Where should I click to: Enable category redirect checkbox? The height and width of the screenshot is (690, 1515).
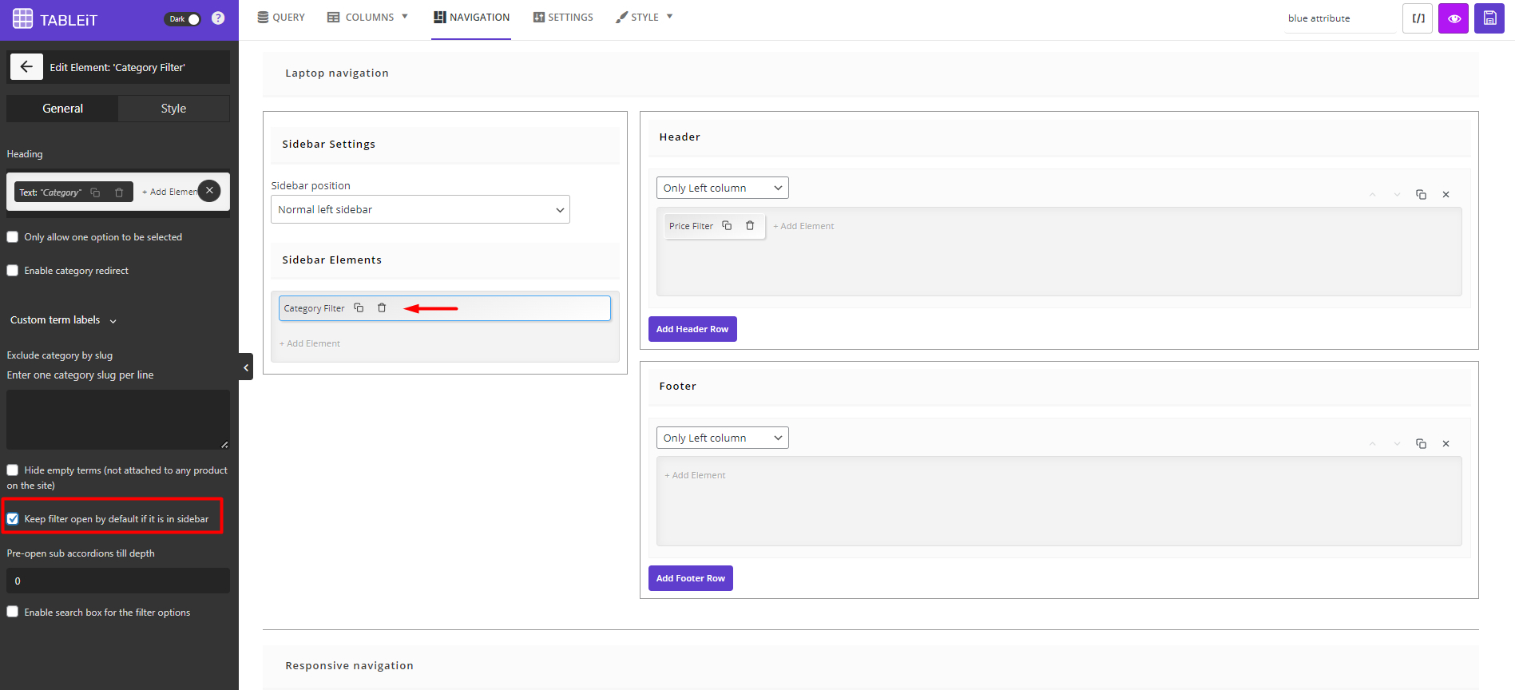13,271
